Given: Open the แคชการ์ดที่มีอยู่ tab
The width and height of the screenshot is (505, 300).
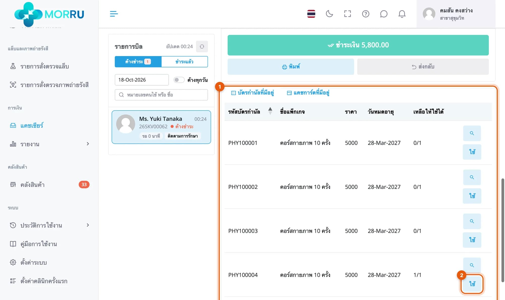Looking at the screenshot, I should coord(308,93).
